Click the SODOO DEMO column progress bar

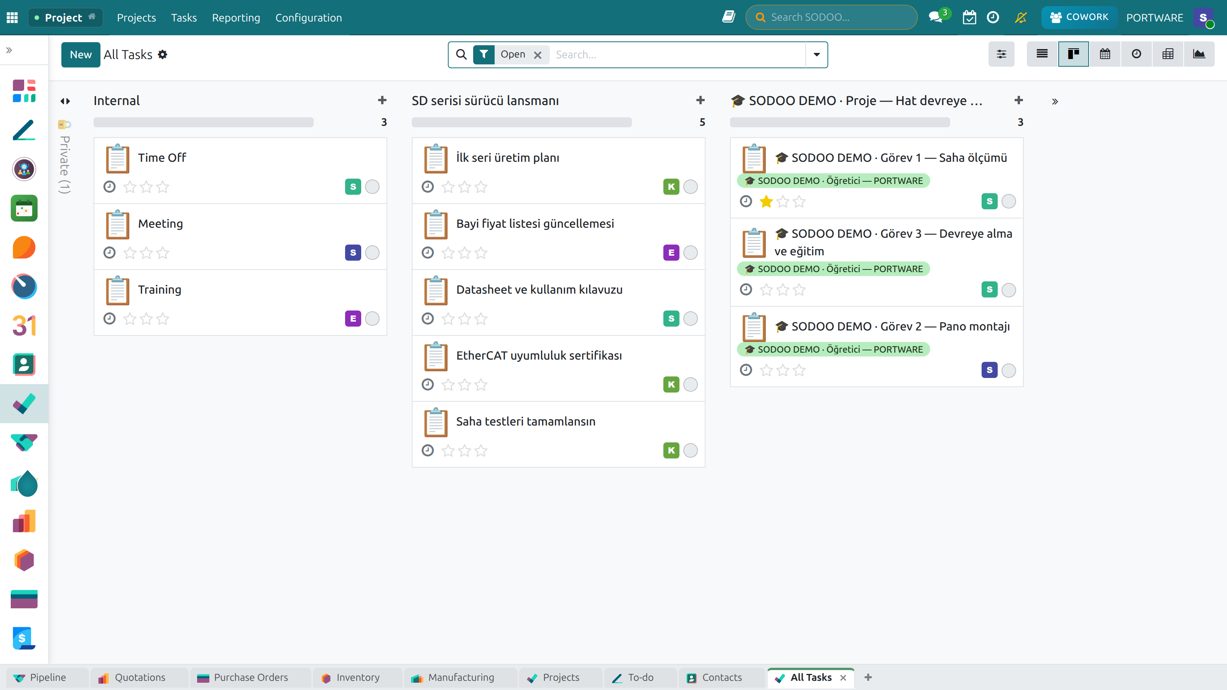[x=840, y=122]
